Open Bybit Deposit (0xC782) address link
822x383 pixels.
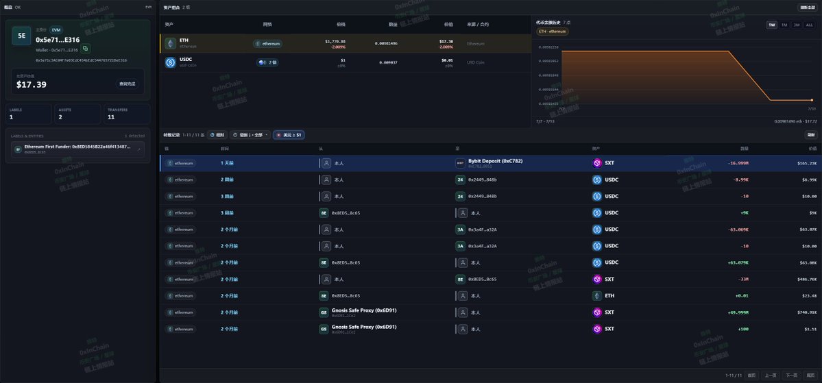[x=495, y=161]
